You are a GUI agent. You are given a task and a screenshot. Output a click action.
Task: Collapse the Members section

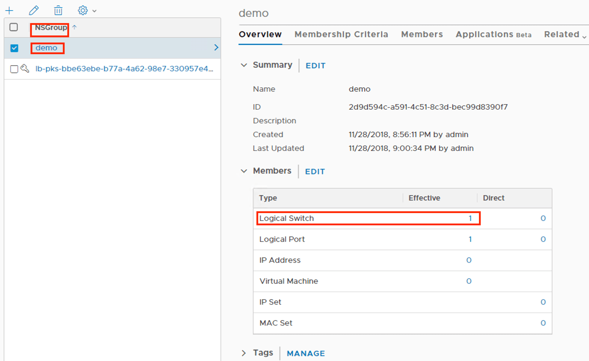(x=244, y=171)
